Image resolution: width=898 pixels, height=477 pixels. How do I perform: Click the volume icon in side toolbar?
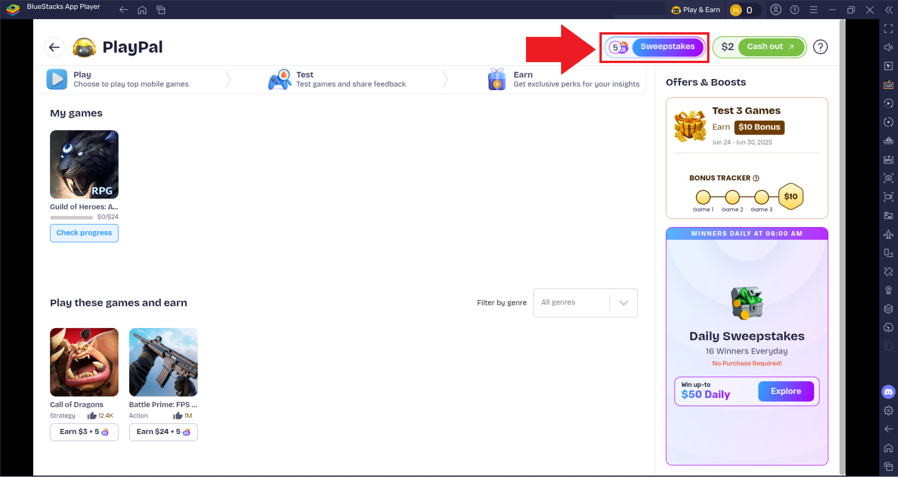pos(888,47)
